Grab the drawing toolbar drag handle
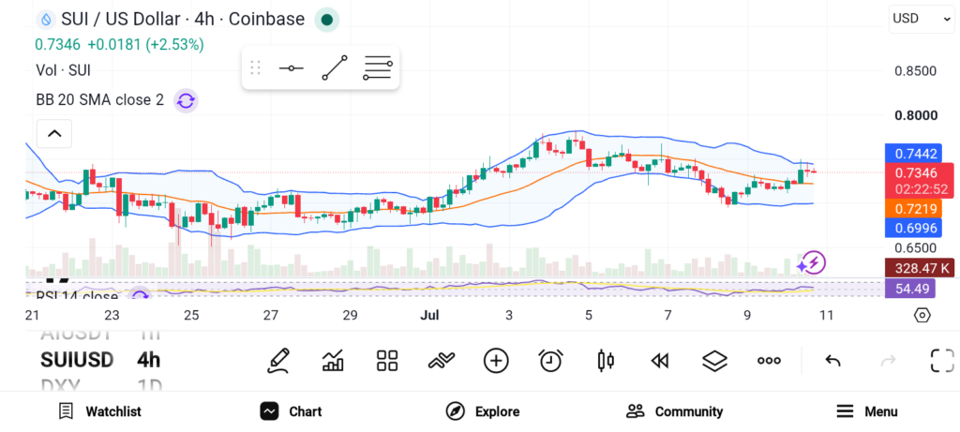Screen dimensions: 960x432 (256, 67)
